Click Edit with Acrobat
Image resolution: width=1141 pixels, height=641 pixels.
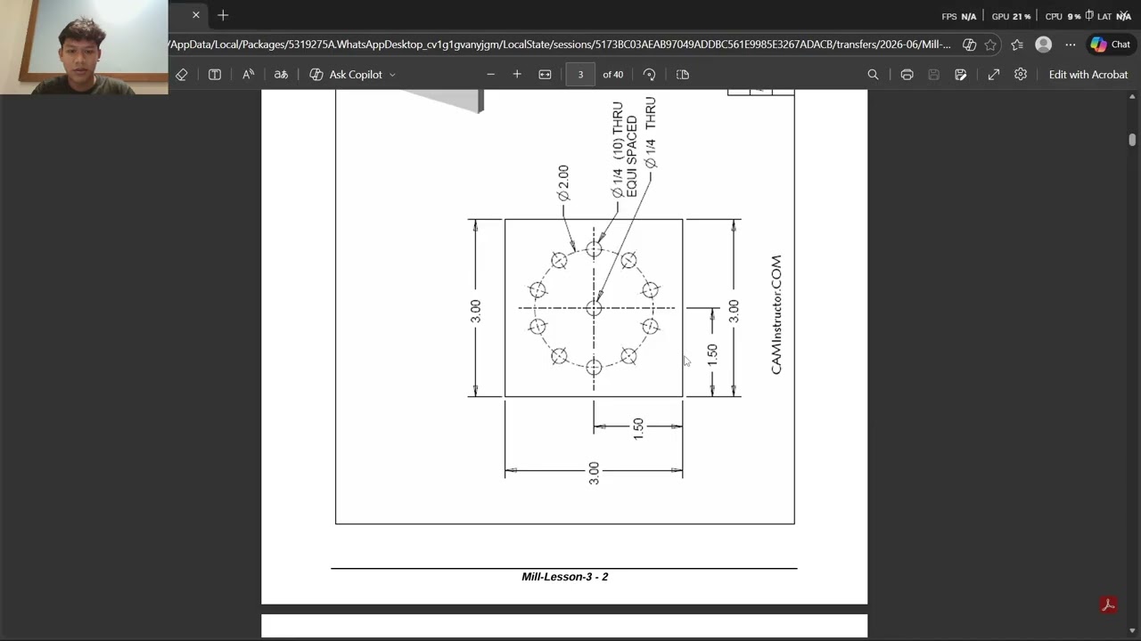click(1088, 75)
